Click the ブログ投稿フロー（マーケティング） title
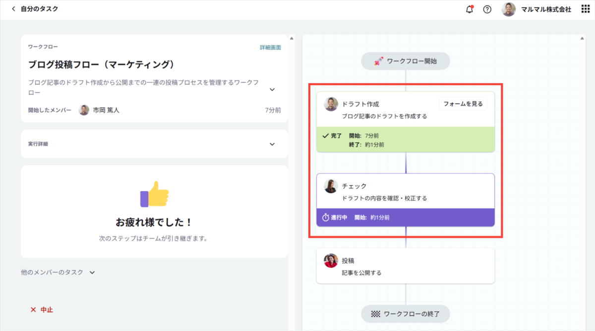Screen dimensions: 595x331 pyautogui.click(x=102, y=64)
